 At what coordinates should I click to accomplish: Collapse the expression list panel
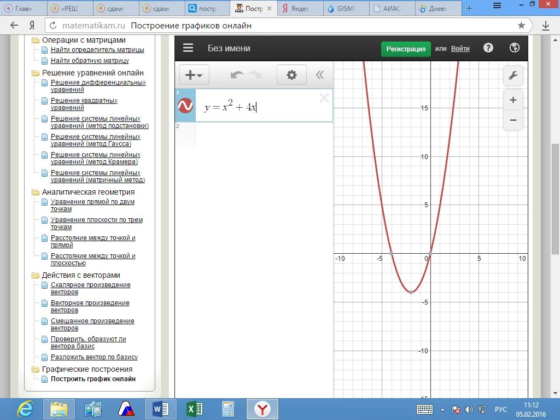click(x=319, y=75)
